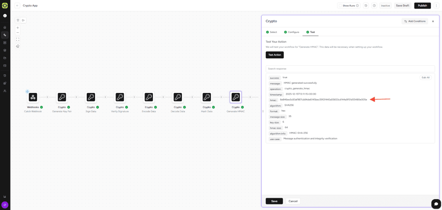Click the Search response input field

coord(350,69)
